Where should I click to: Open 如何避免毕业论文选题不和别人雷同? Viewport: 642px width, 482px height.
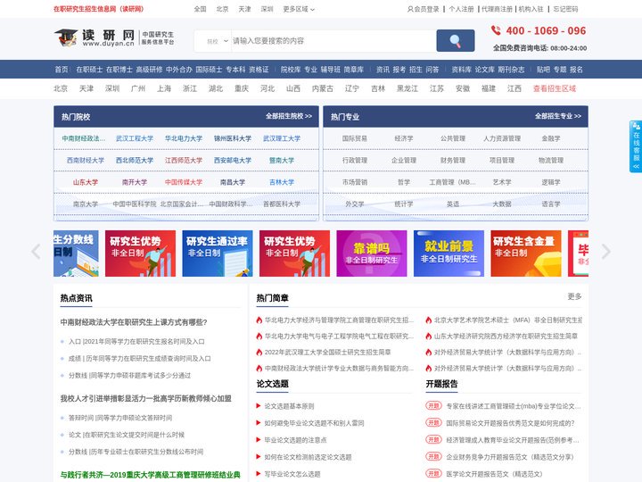(x=314, y=423)
